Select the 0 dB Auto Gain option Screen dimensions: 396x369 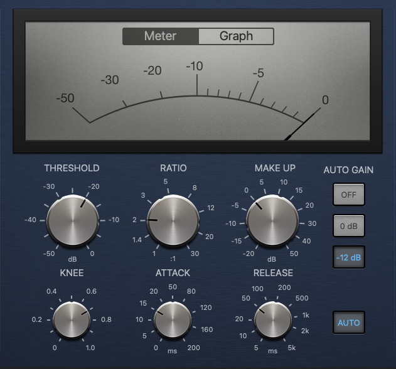(x=348, y=226)
